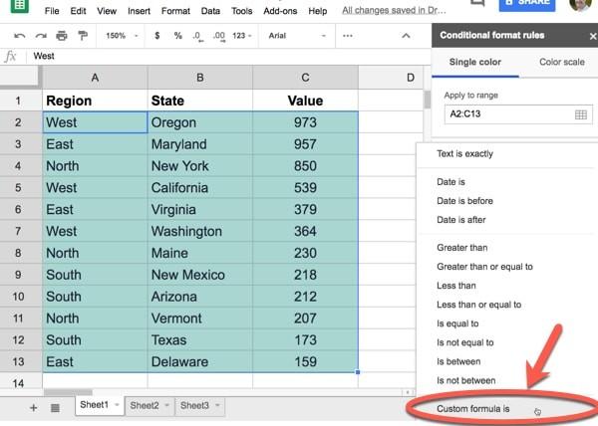Open the account profile picture

pyautogui.click(x=580, y=5)
